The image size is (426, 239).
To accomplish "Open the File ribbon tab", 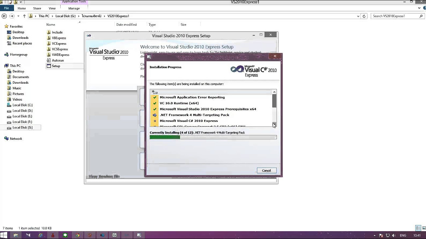I will 6,8.
